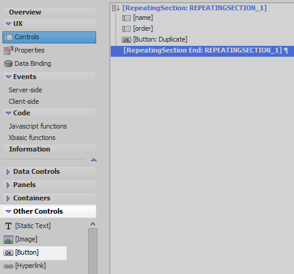Click the Repeating Section list icon
This screenshot has height=274, width=294.
click(116, 8)
